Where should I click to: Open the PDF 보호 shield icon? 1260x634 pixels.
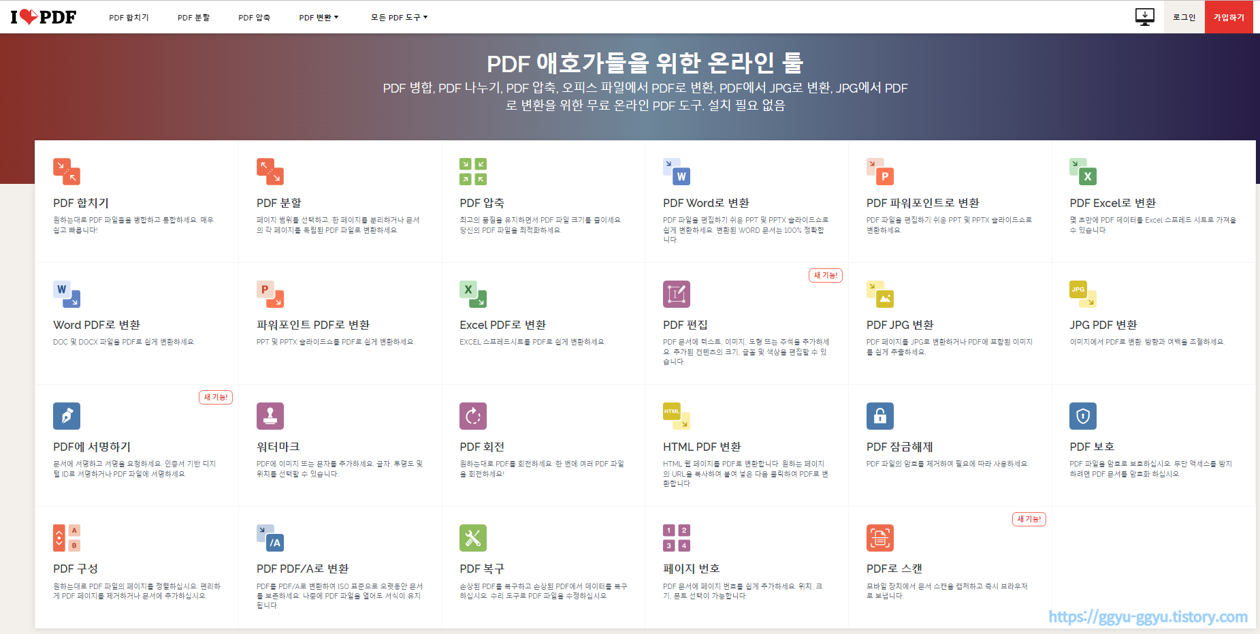click(x=1083, y=415)
